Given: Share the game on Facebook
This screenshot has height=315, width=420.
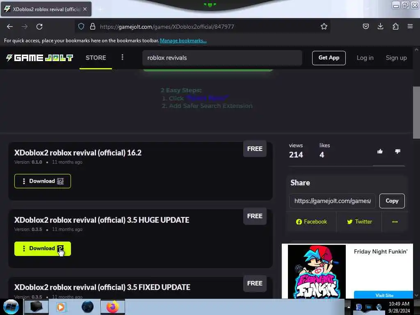Looking at the screenshot, I should click(311, 222).
